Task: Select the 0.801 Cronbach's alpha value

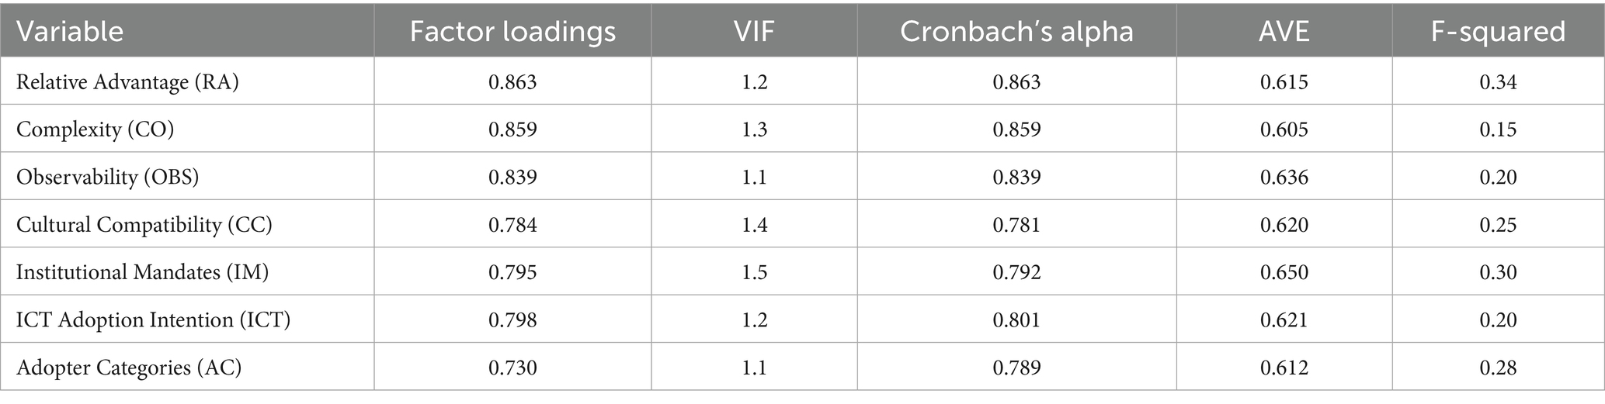Action: (1016, 319)
